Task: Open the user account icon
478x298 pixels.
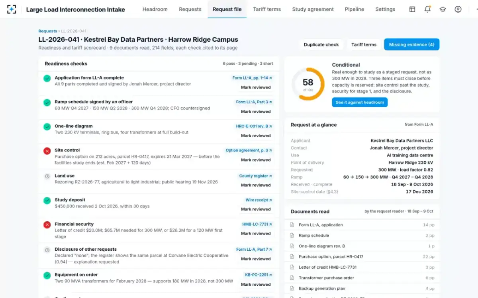Action: 458,9
